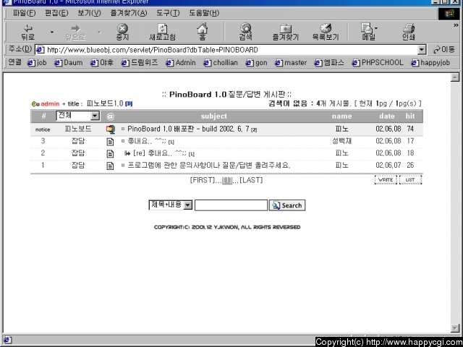Click the 피노보드 category in notice row
The height and width of the screenshot is (347, 463).
click(x=78, y=129)
